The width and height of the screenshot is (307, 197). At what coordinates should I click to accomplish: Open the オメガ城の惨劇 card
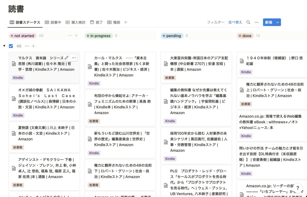click(44, 102)
